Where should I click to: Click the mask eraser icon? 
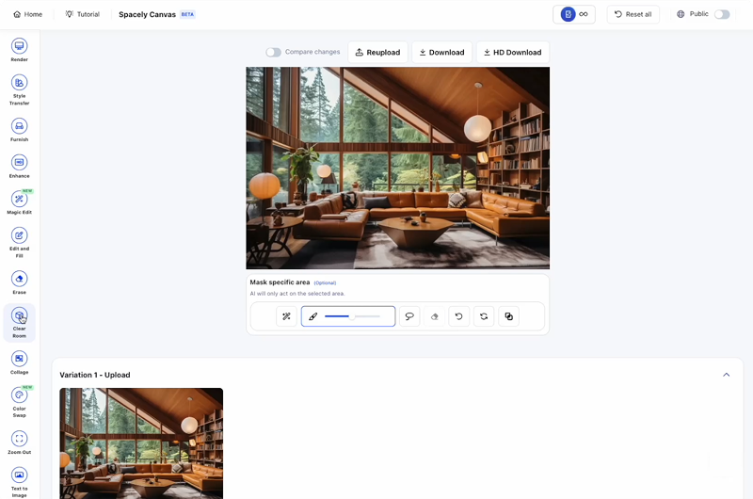point(434,316)
